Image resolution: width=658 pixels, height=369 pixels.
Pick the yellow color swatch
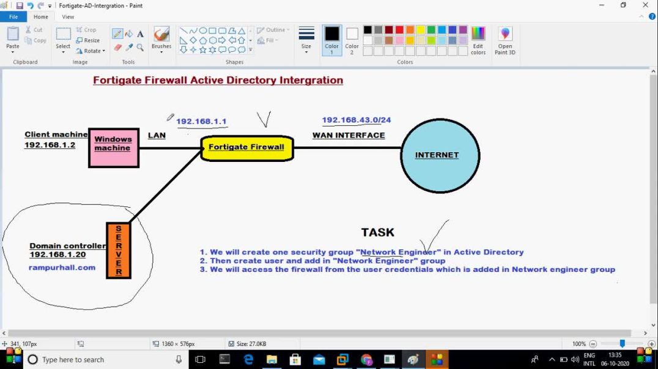(x=421, y=30)
